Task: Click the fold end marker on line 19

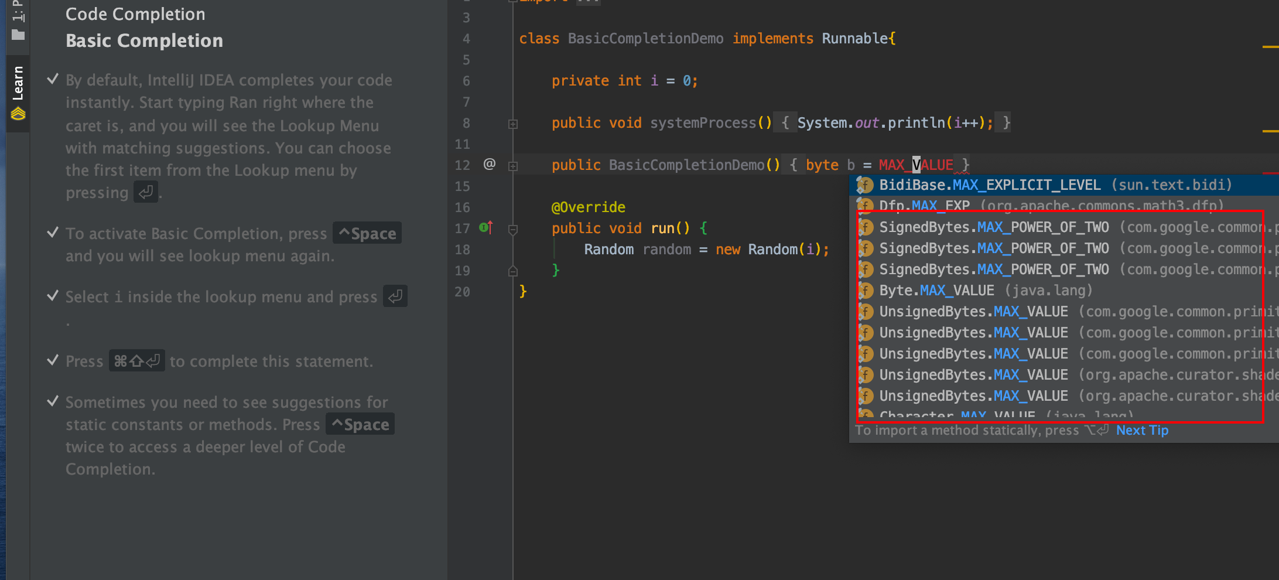Action: click(x=513, y=271)
